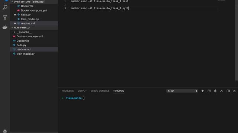The width and height of the screenshot is (238, 133).
Task: Kill terminal with trash icon
Action: pos(215,91)
